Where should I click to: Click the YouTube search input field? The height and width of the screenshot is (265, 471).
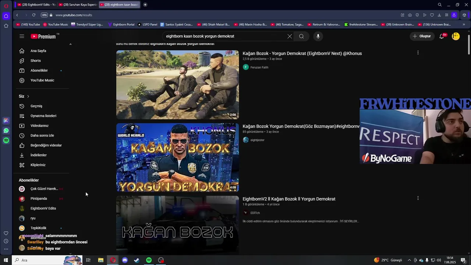click(x=224, y=36)
